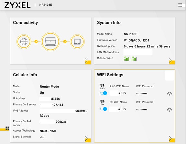Image resolution: width=186 pixels, height=144 pixels.
Task: Expand the System Info card arrow
Action: pyautogui.click(x=172, y=61)
